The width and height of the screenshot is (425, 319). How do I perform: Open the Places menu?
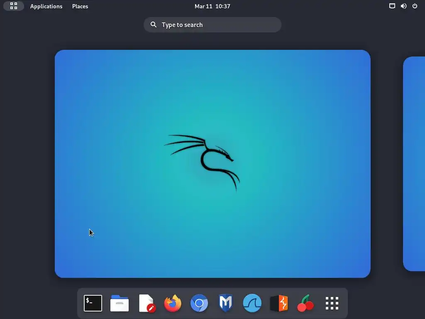click(80, 6)
